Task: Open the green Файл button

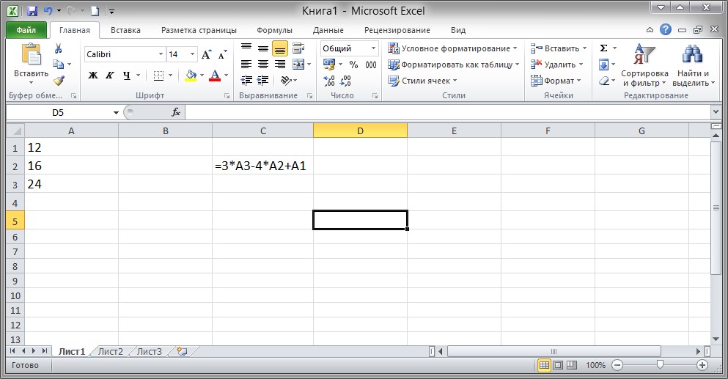Action: [x=26, y=30]
